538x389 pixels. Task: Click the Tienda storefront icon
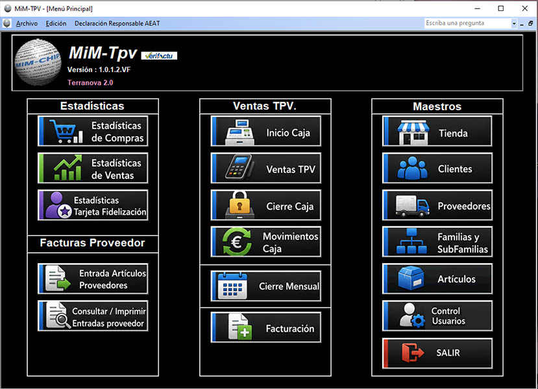413,132
